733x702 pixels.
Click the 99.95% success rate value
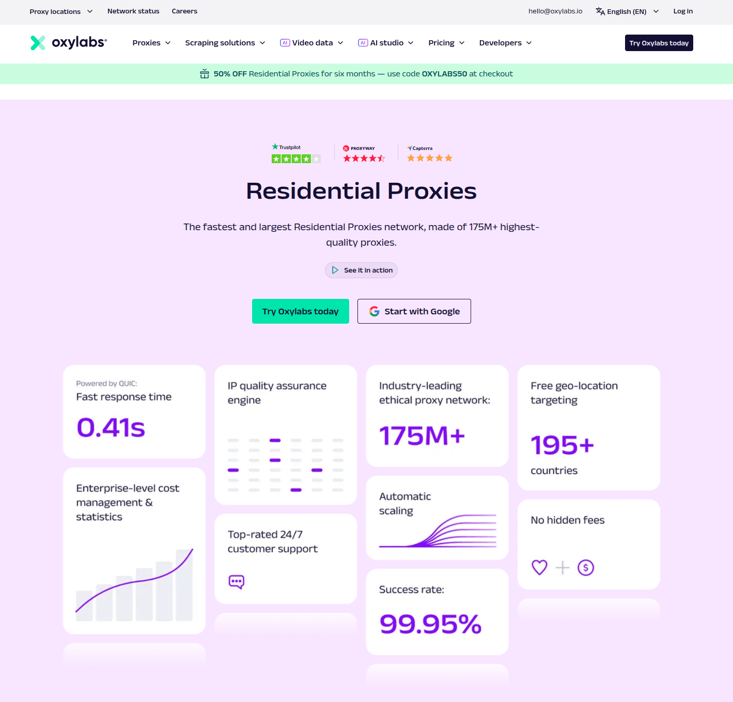[x=430, y=624]
